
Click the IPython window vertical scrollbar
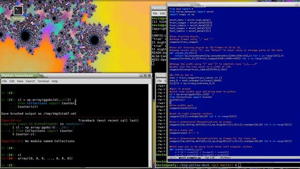click(x=150, y=125)
